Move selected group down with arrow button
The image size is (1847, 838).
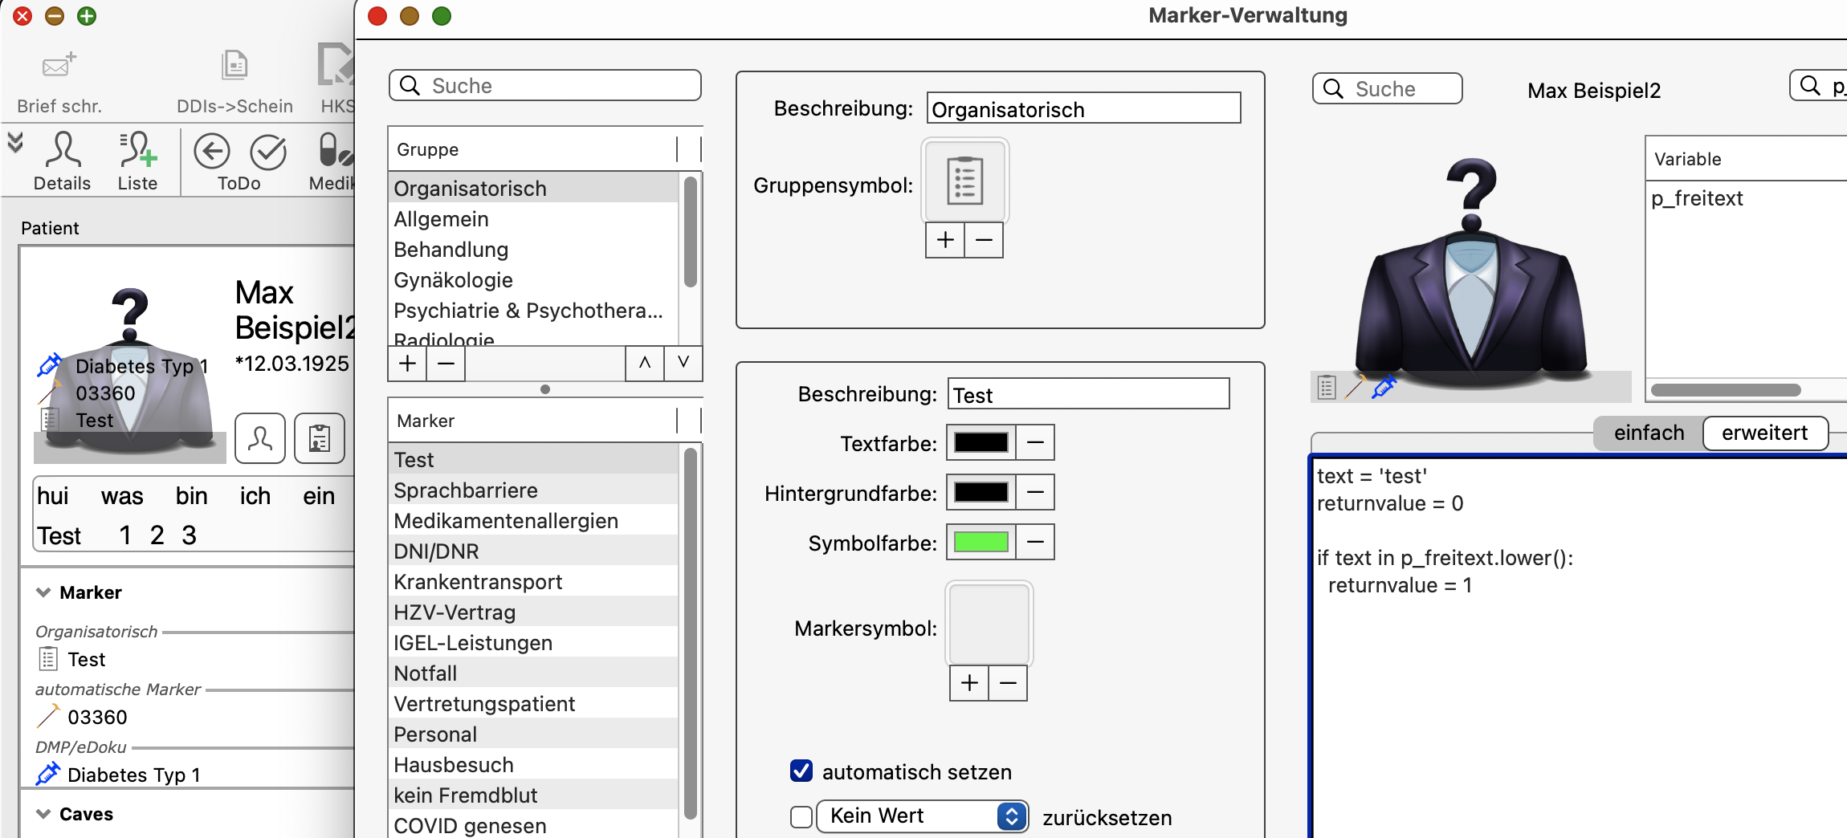tap(683, 363)
